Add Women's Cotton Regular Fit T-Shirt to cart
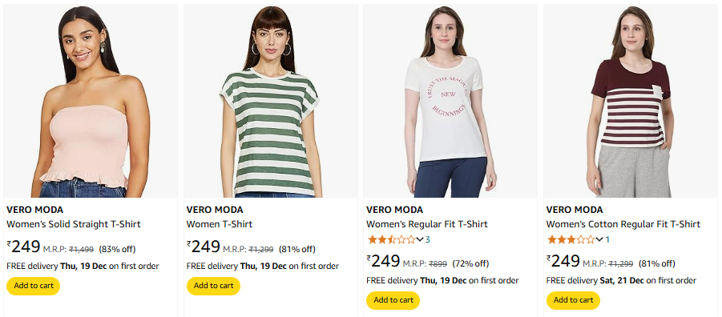722x317 pixels. [573, 300]
